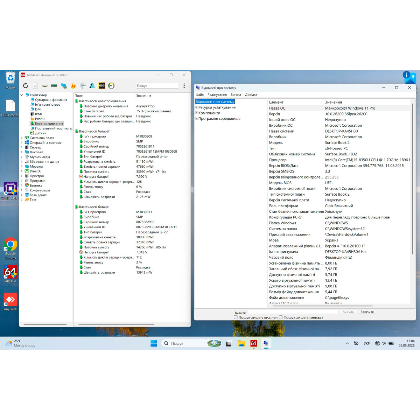Select Електроживлення tree item
This screenshot has width=420, height=420.
49,124
